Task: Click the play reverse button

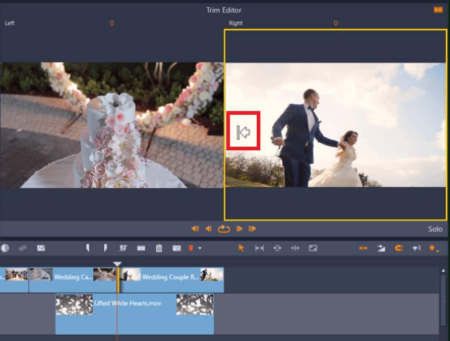Action: pos(208,228)
